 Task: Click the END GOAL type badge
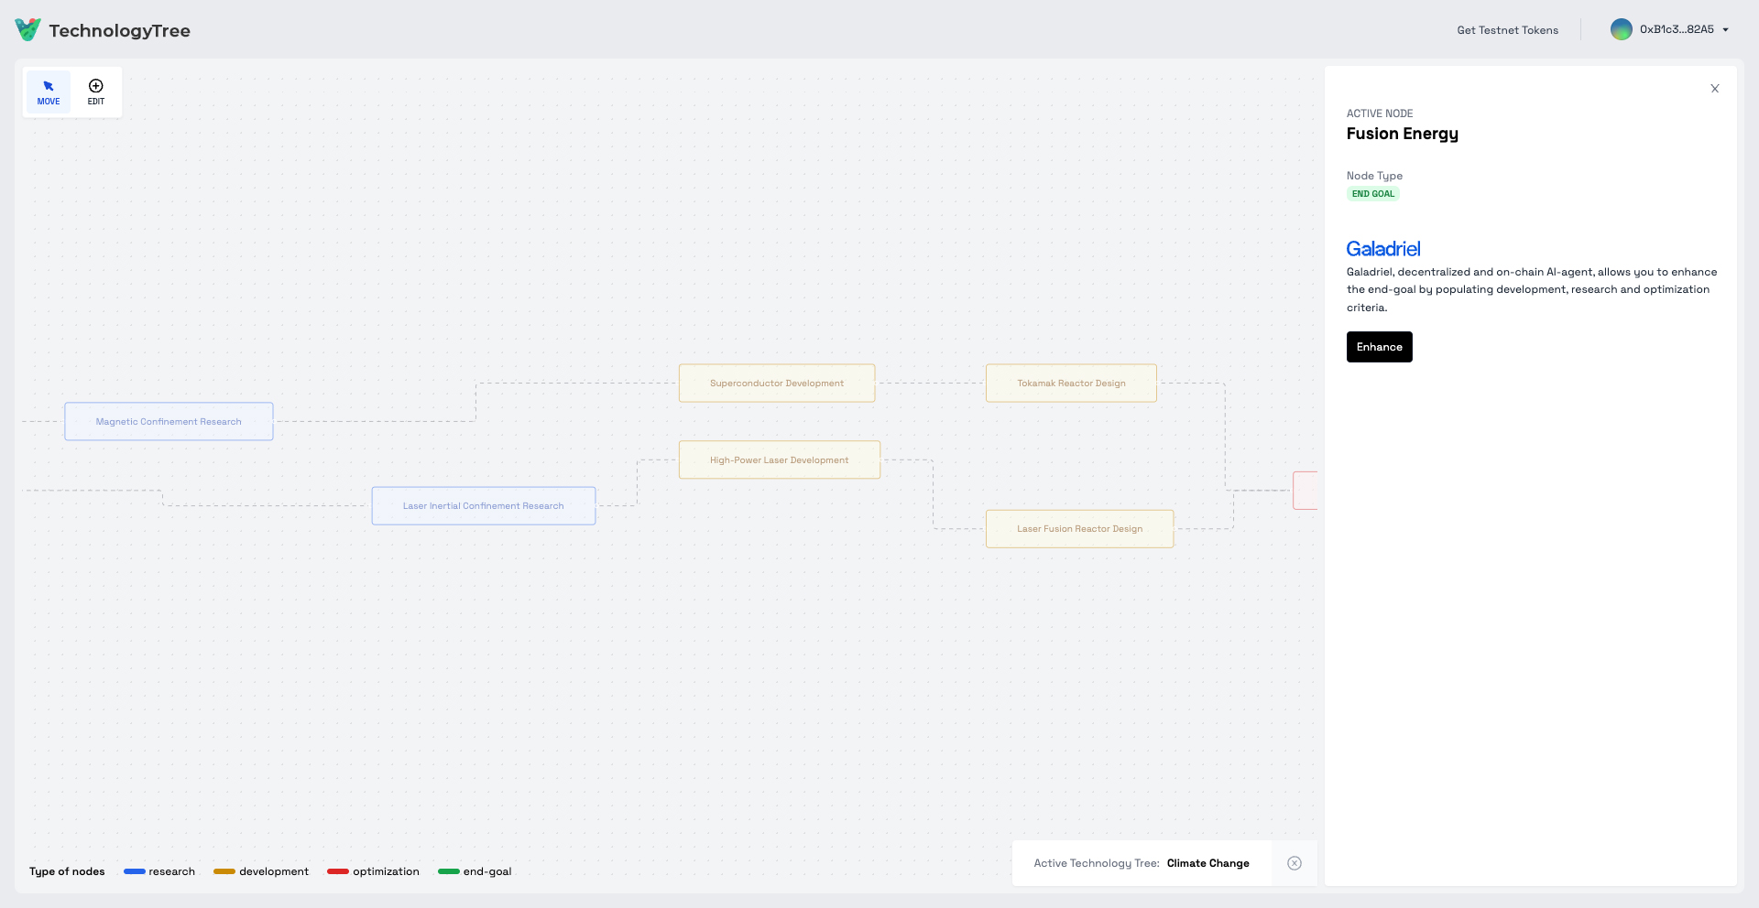[x=1372, y=194]
